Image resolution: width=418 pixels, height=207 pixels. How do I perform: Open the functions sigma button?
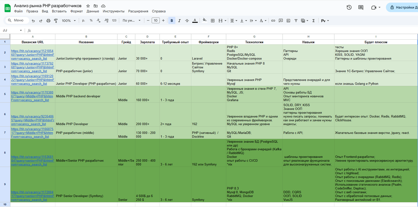tap(313, 21)
